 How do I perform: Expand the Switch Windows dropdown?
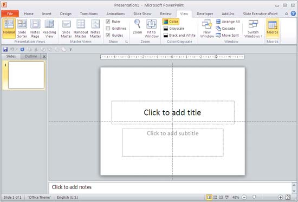point(253,29)
